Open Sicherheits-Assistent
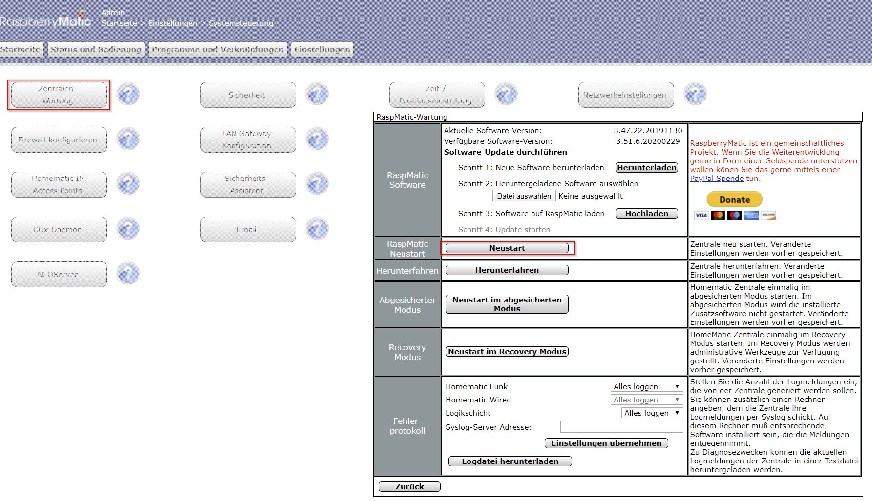872x501 pixels. coord(248,184)
